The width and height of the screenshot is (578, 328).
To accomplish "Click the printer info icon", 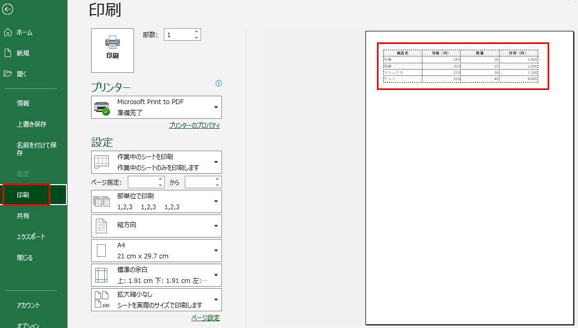I will (x=219, y=83).
